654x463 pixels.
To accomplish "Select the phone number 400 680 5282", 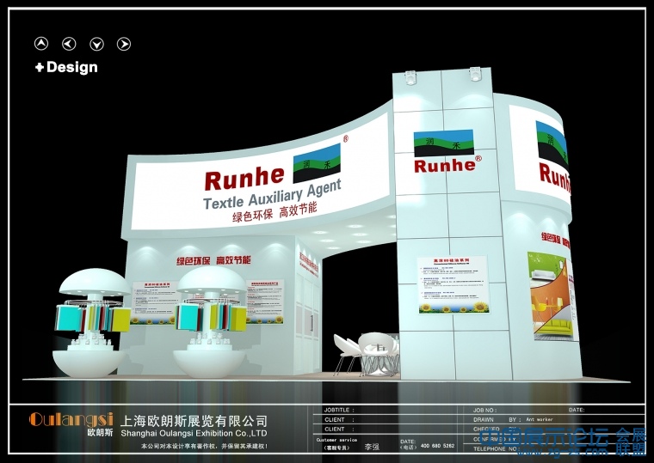I will [x=437, y=446].
